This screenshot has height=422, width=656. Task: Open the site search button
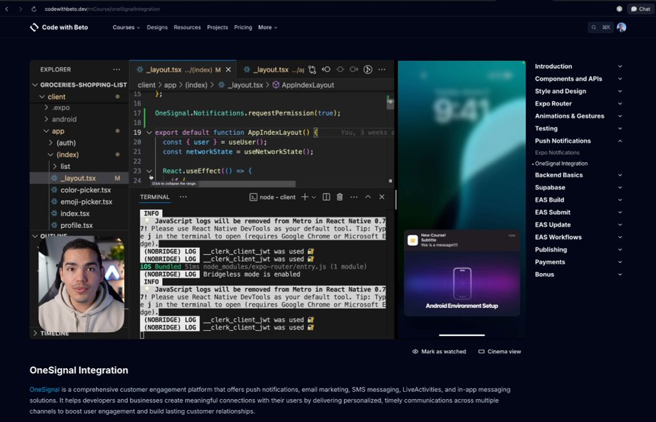(x=600, y=27)
